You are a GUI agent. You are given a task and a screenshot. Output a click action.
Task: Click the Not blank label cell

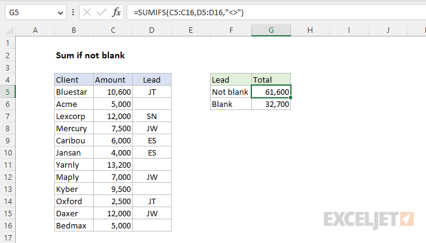click(231, 92)
